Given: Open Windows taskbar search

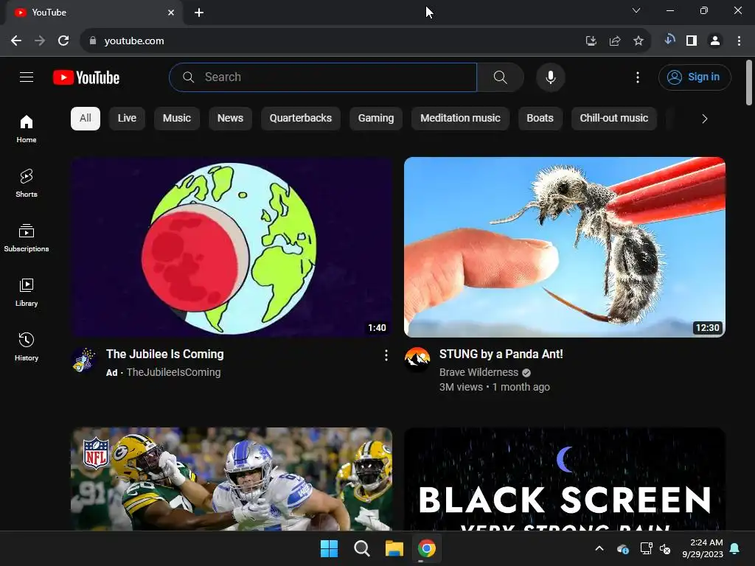Looking at the screenshot, I should (361, 548).
